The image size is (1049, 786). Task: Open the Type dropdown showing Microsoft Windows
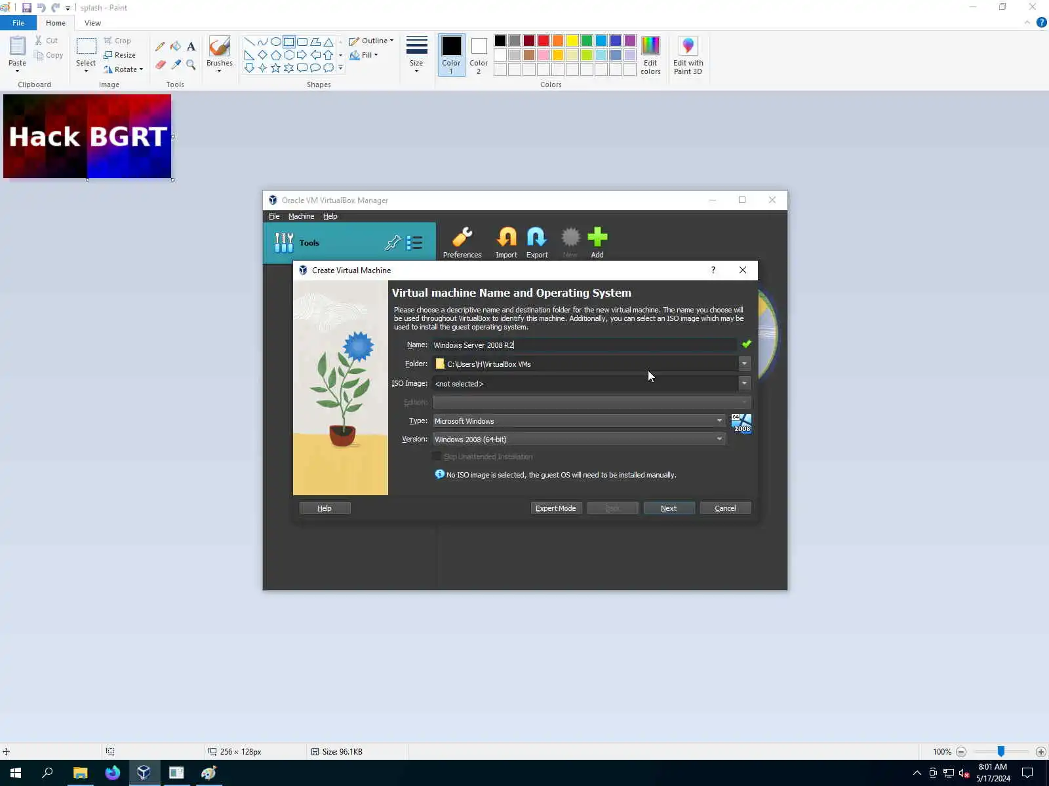point(579,421)
